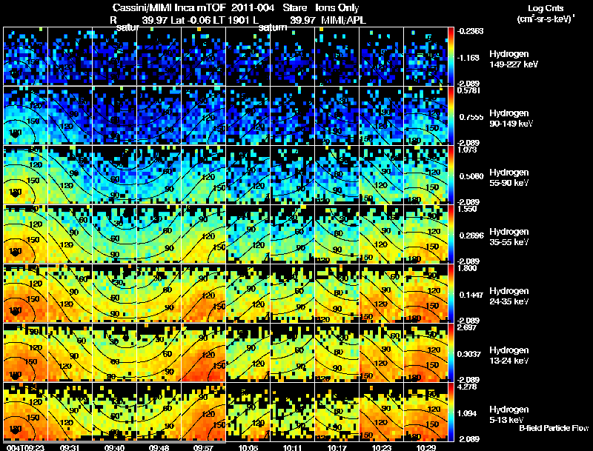Click the Cassini/MIMI Inca mTOF title text
Image resolution: width=593 pixels, height=451 pixels.
(169, 7)
